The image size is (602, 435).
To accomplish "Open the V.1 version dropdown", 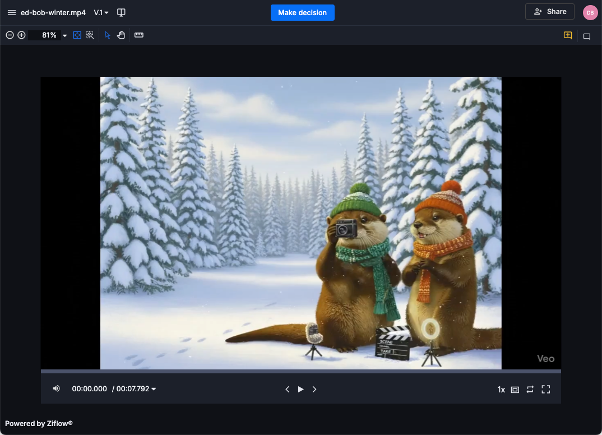I will pyautogui.click(x=101, y=12).
